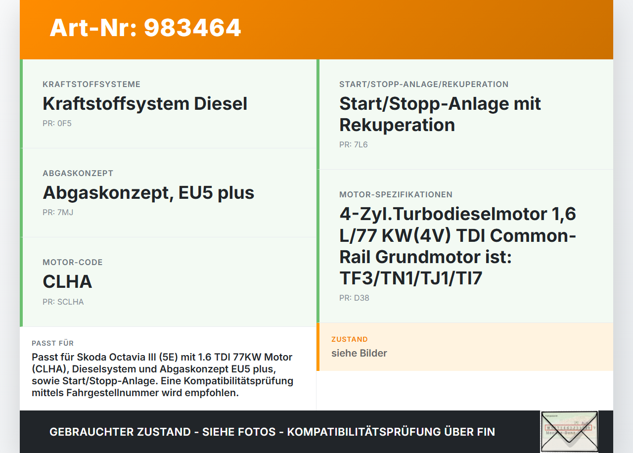Select the Art-Nr: 983464 header banner
Image resolution: width=633 pixels, height=453 pixels.
[x=144, y=29]
